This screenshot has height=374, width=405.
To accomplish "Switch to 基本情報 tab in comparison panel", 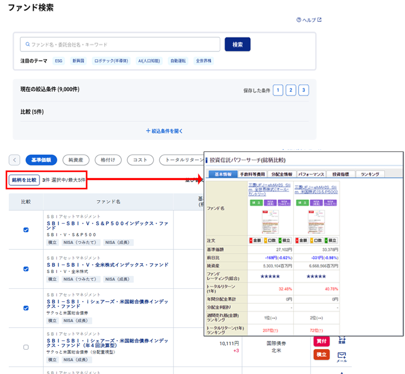I will [x=223, y=174].
